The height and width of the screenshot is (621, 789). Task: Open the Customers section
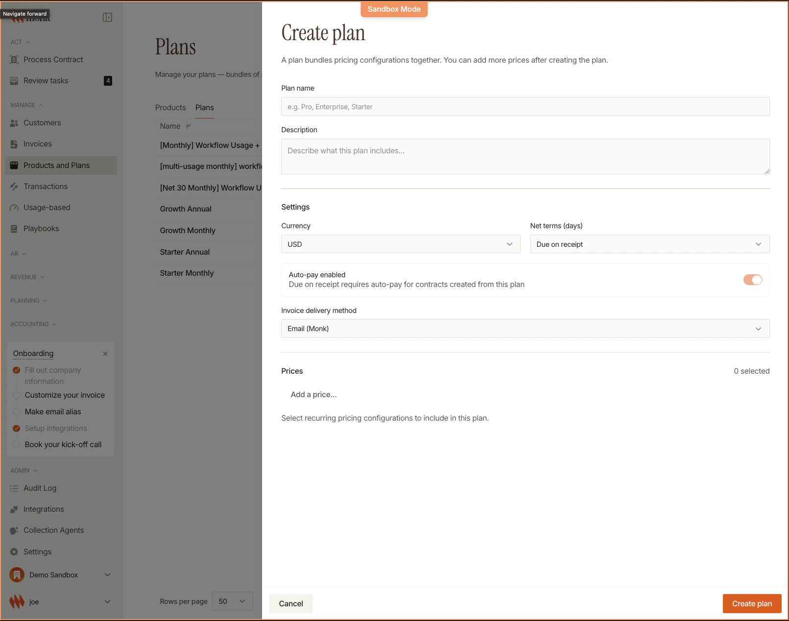click(x=42, y=122)
